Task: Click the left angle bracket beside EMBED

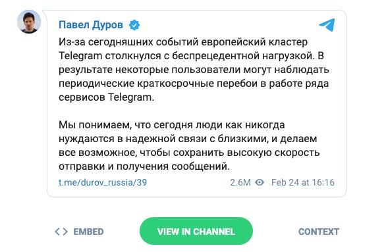Action: tap(57, 232)
